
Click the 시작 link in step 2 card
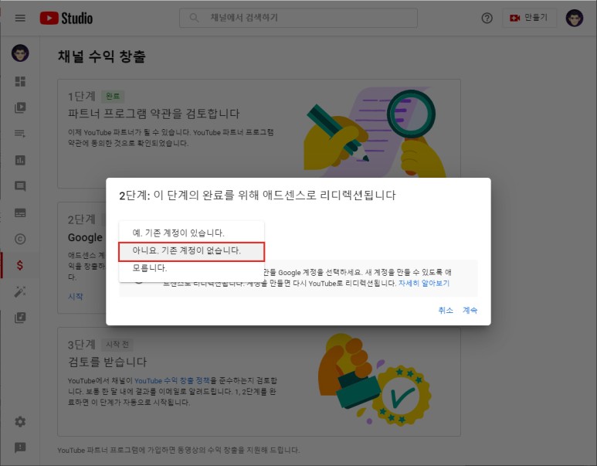click(x=75, y=297)
